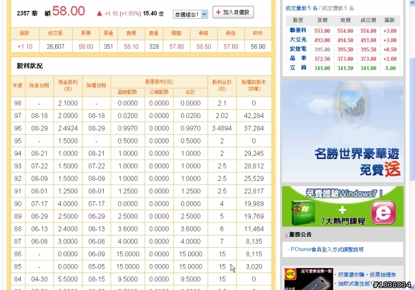Click the 56.90 previous close cell
Screen dimensions: 415x290
tap(258, 47)
